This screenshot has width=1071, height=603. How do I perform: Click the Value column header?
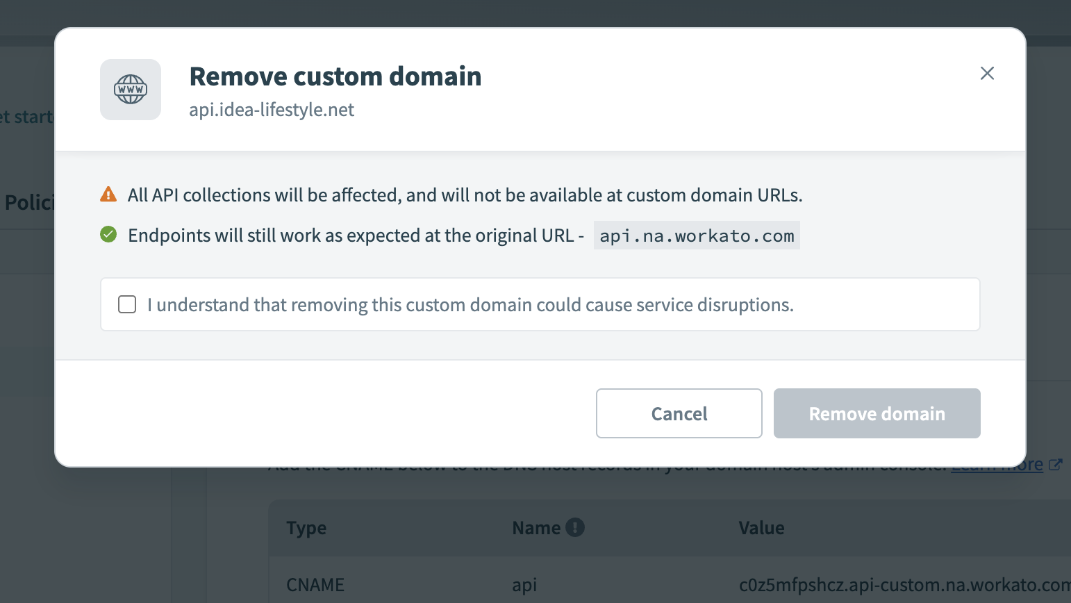coord(761,527)
